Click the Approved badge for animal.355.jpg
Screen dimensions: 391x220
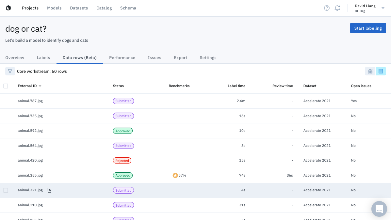pos(123,175)
